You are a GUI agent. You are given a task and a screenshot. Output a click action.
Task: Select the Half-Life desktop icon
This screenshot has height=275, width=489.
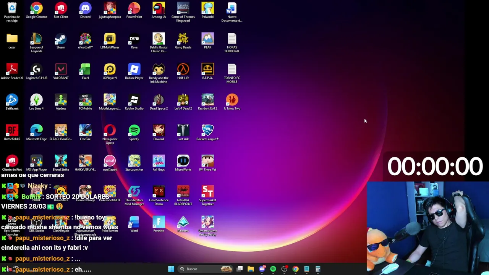pyautogui.click(x=183, y=71)
